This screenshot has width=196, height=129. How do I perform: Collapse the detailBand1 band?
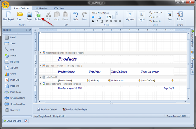(40, 77)
